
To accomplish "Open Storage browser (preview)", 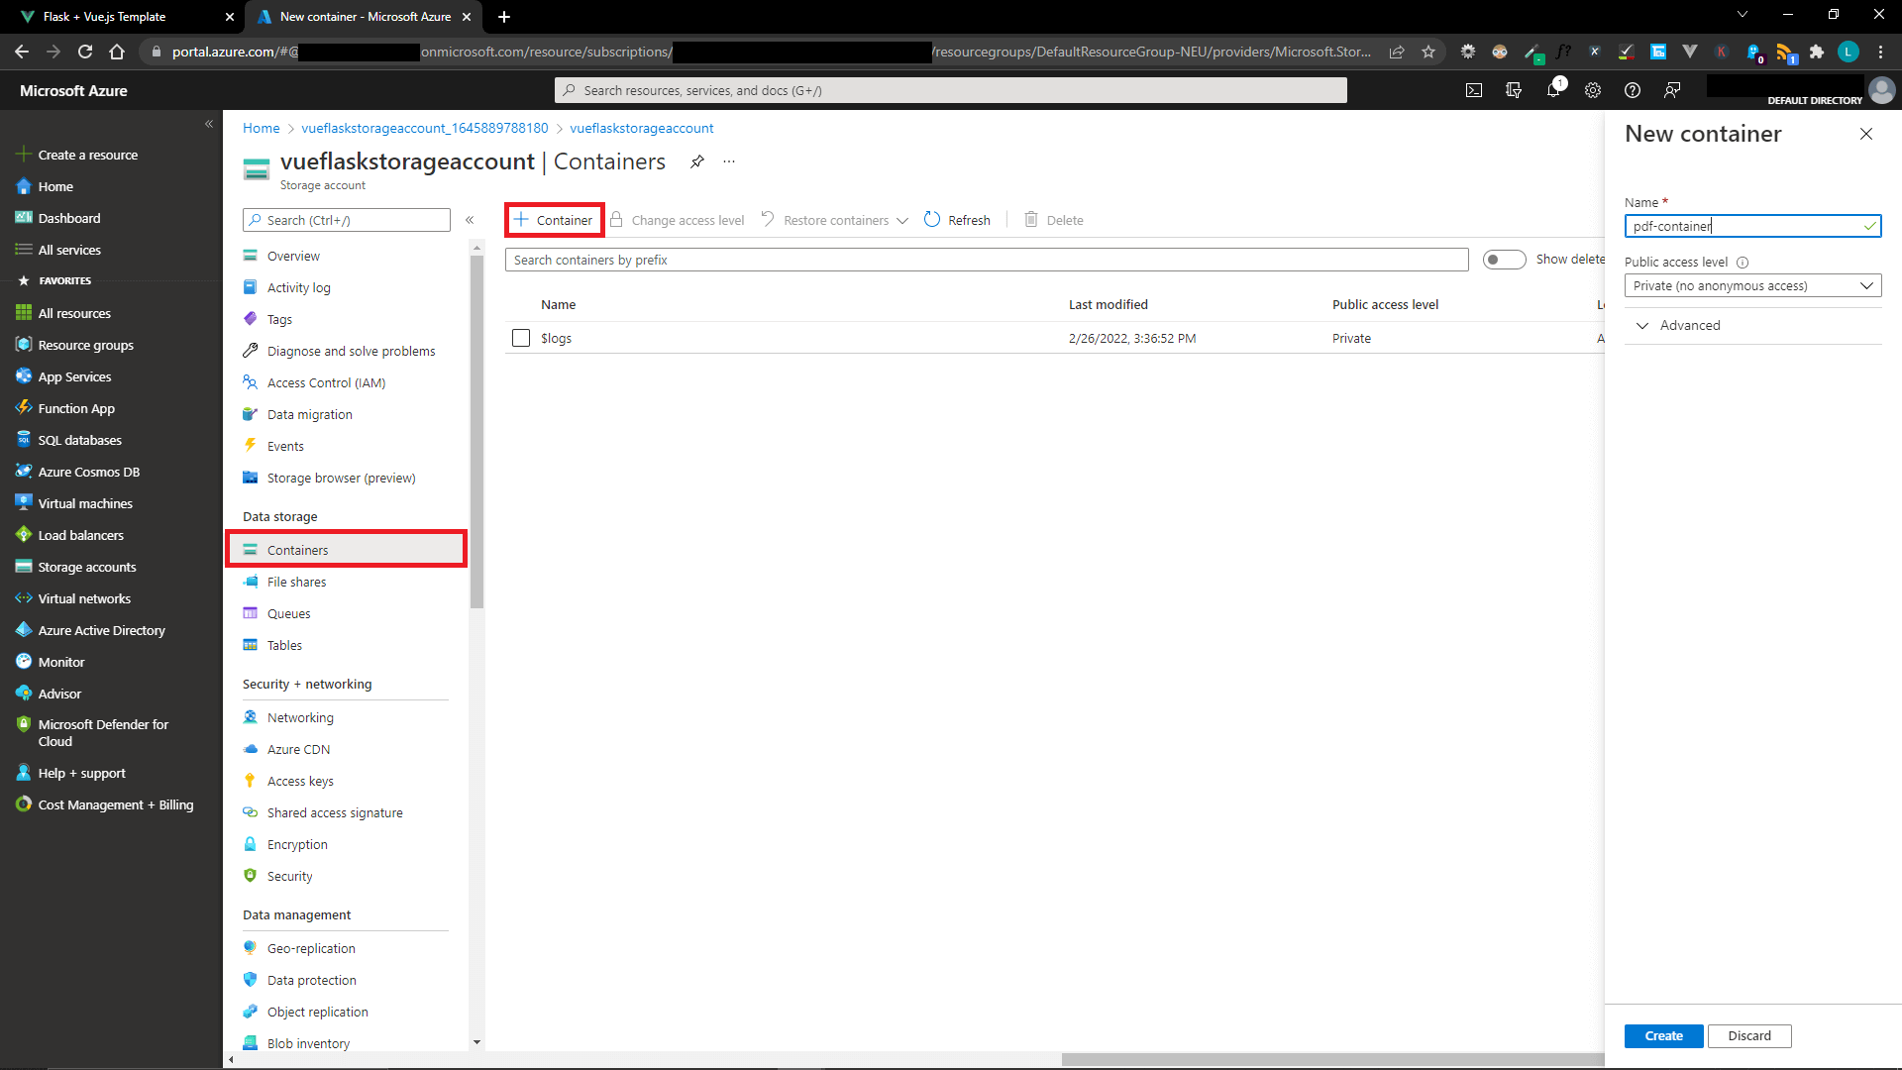I will (x=341, y=478).
